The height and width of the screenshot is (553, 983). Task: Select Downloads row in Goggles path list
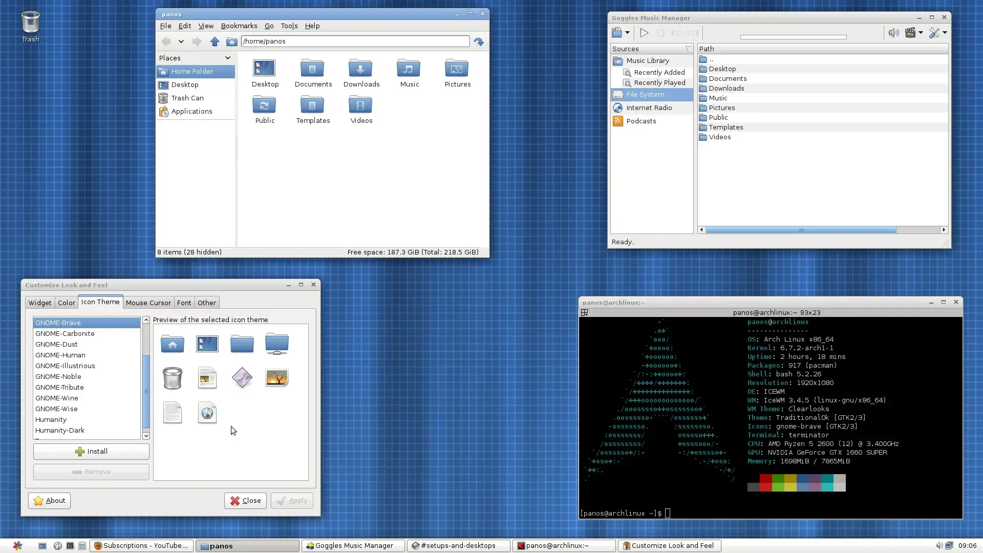click(x=822, y=88)
